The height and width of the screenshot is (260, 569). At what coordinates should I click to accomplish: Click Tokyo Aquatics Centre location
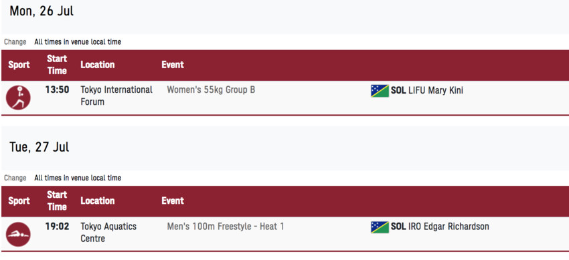pyautogui.click(x=108, y=233)
